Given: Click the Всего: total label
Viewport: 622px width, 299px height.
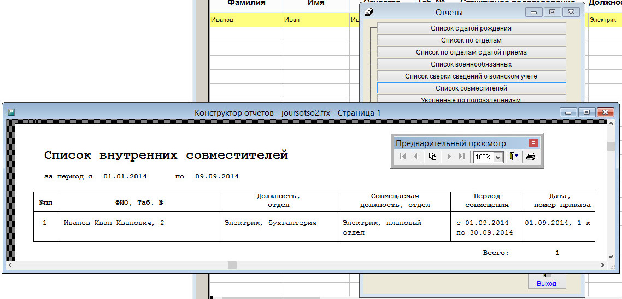Looking at the screenshot, I should pos(496,253).
